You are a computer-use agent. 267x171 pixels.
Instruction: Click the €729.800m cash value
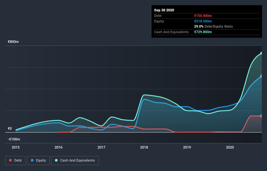pyautogui.click(x=203, y=32)
